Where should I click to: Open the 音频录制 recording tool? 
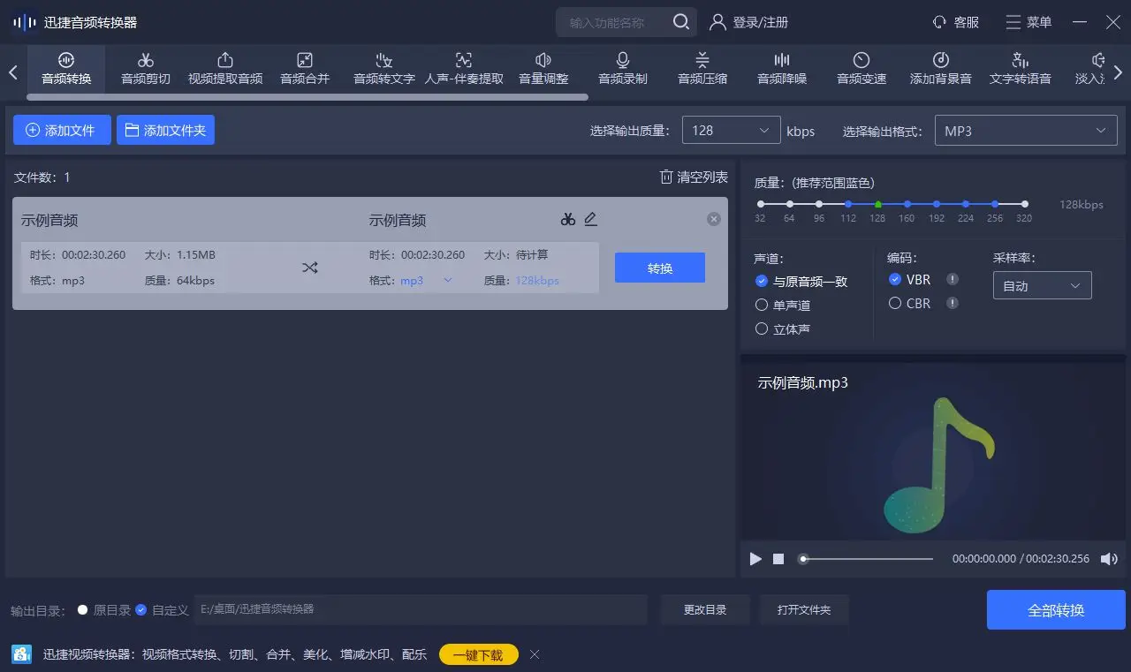point(621,69)
